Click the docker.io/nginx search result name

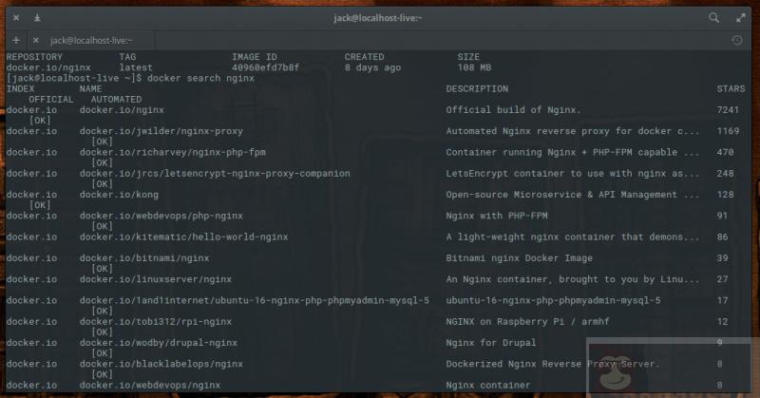point(122,110)
